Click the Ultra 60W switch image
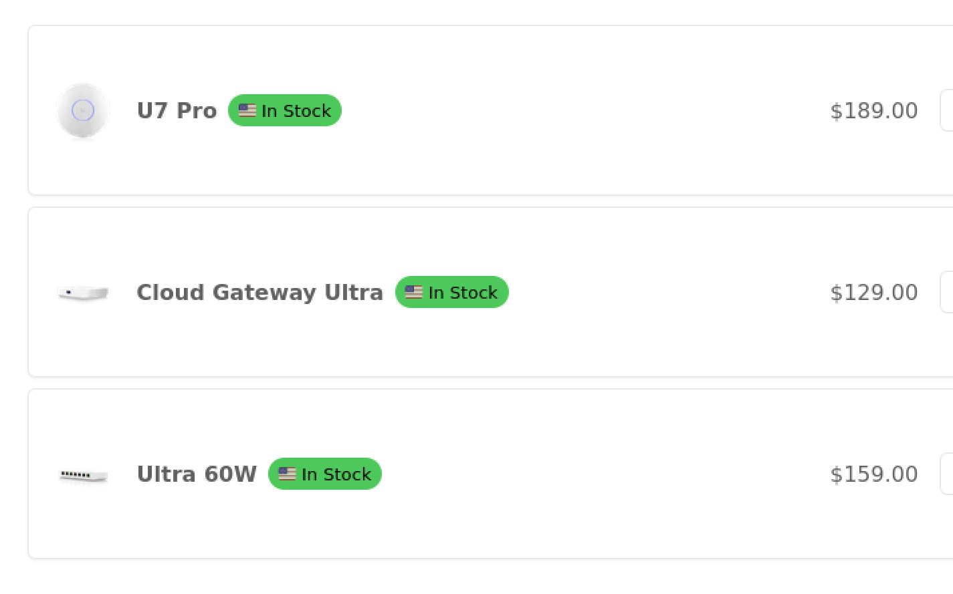This screenshot has width=953, height=594. [x=83, y=474]
